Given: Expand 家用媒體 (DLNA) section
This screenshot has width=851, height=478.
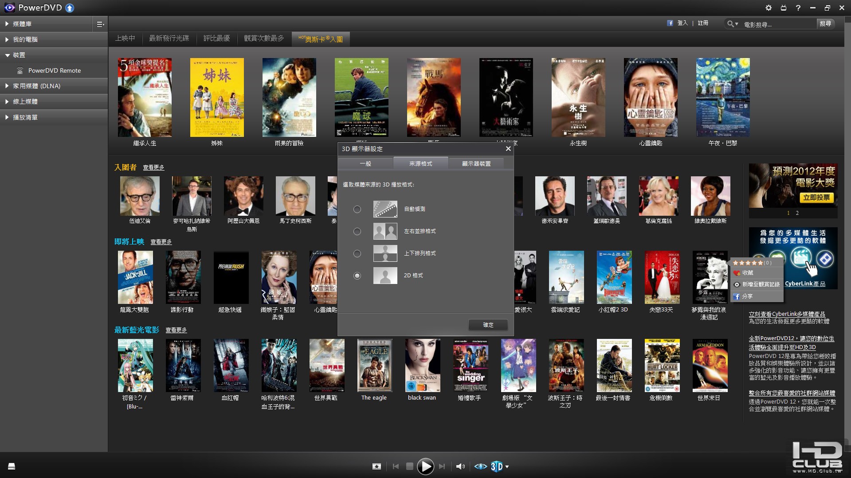Looking at the screenshot, I should point(7,86).
